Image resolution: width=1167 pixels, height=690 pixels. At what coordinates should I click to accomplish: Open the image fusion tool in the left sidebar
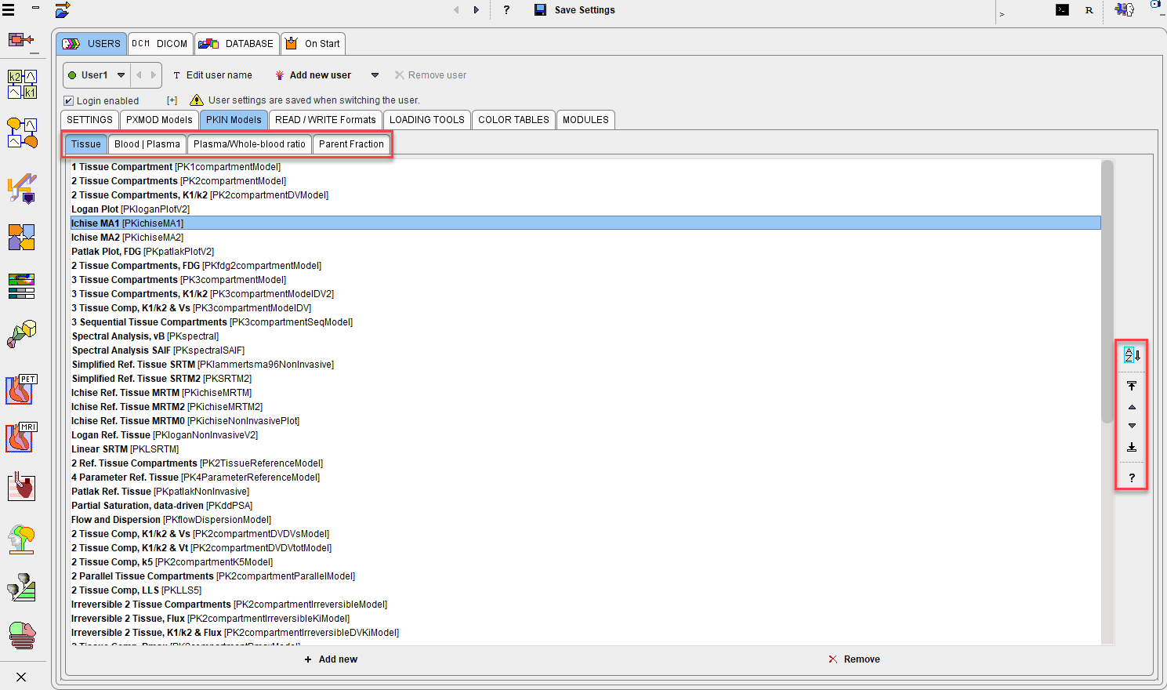(22, 188)
